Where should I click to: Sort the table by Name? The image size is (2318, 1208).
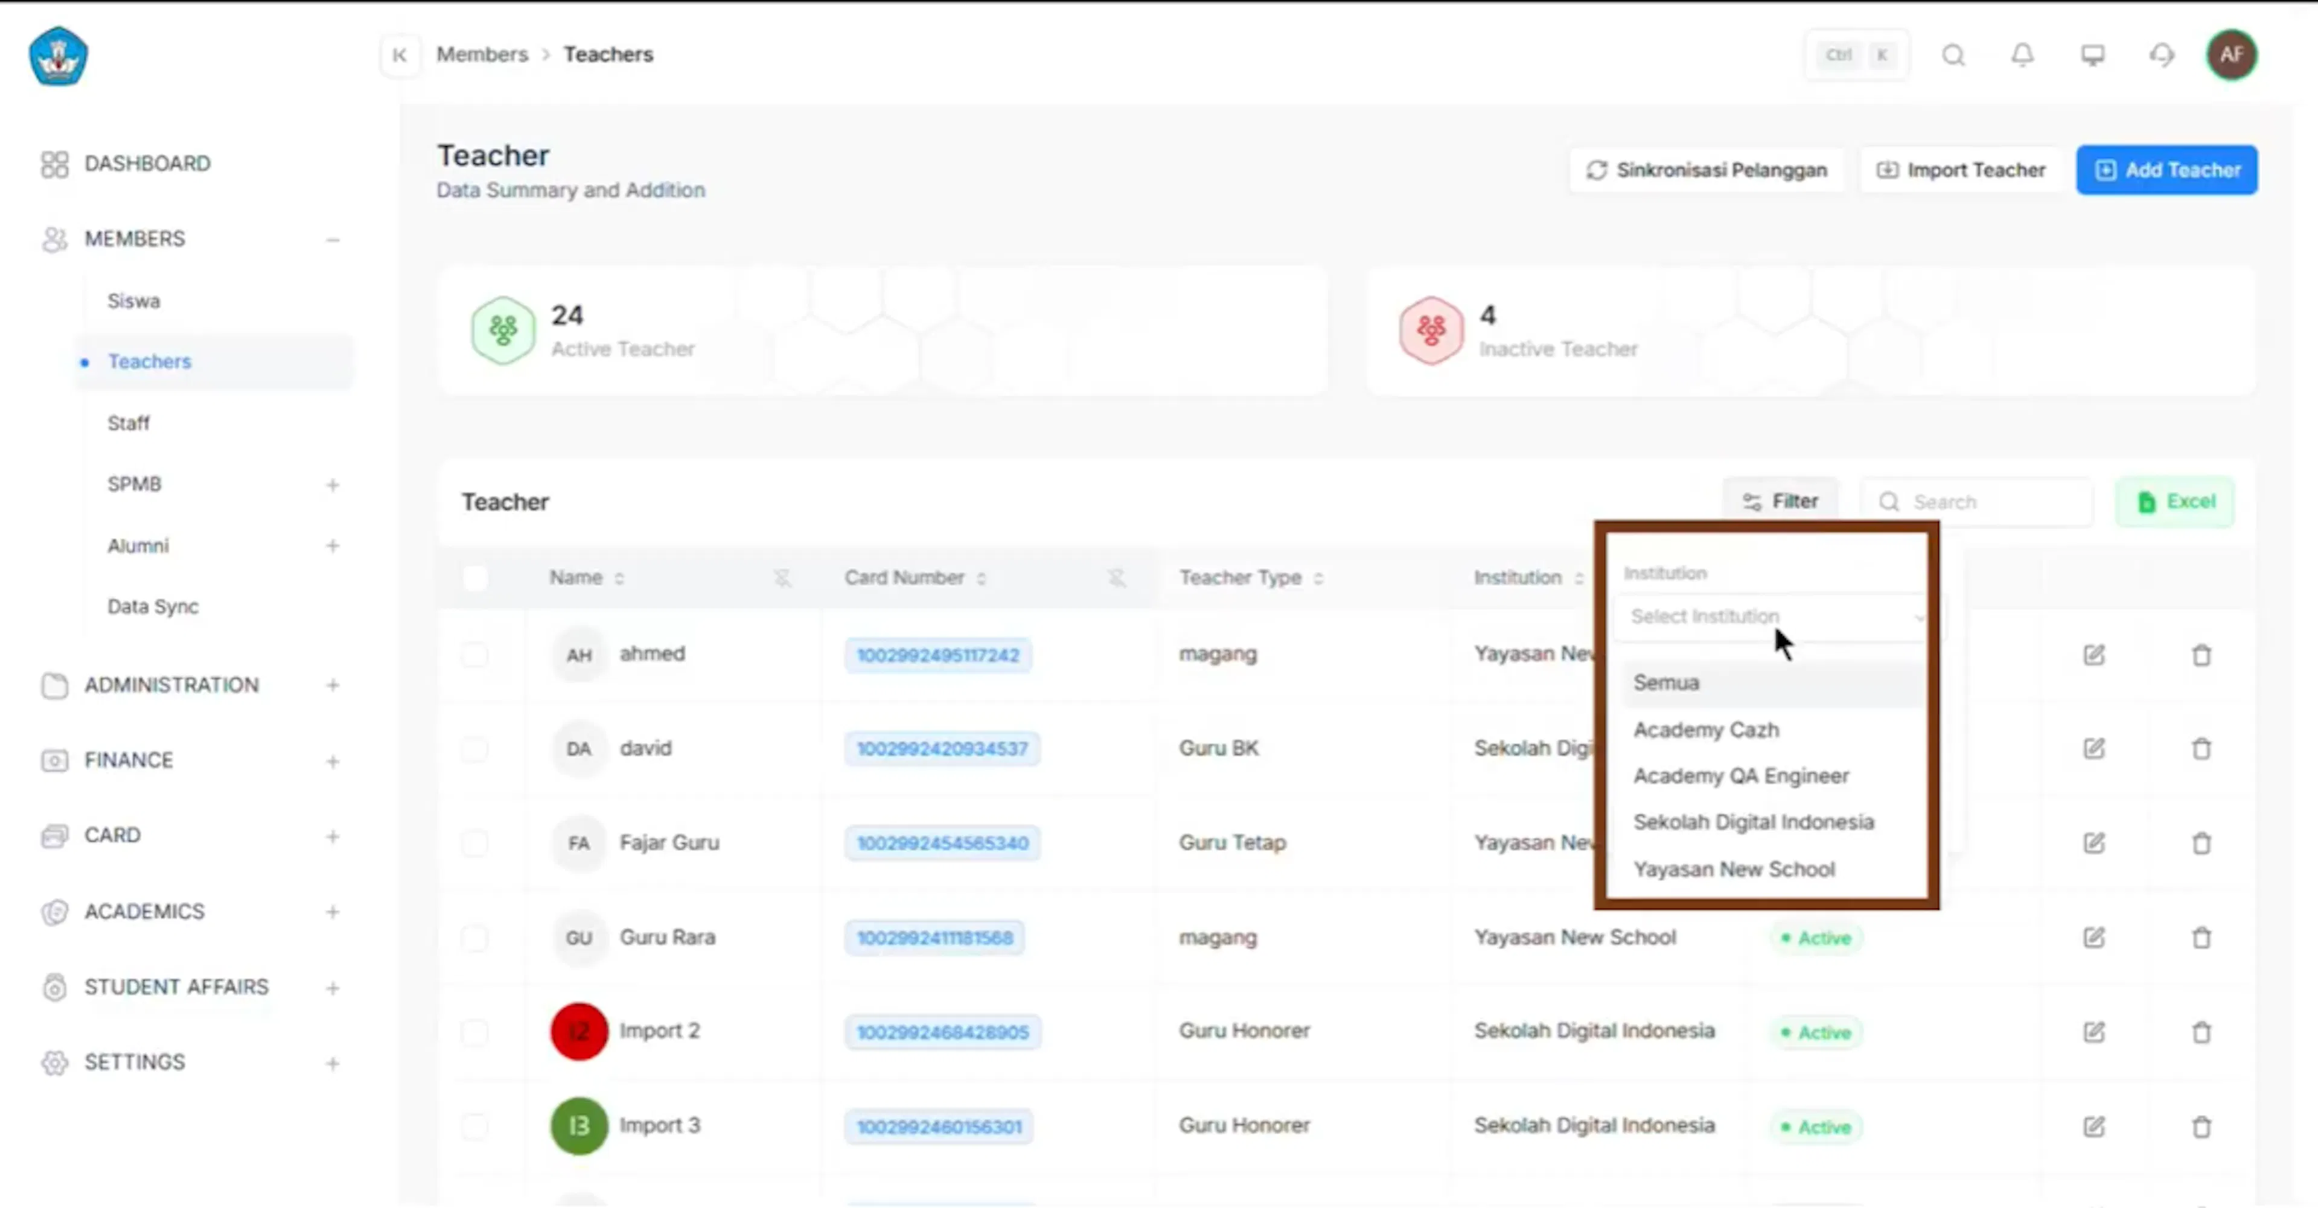619,579
